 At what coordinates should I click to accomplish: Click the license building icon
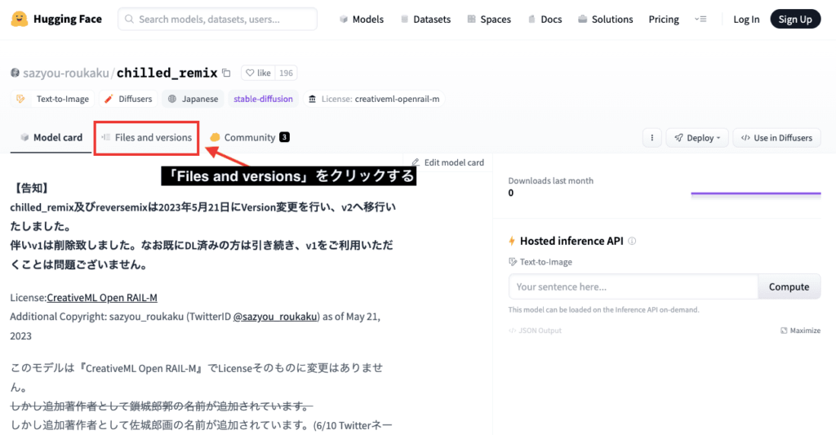313,99
